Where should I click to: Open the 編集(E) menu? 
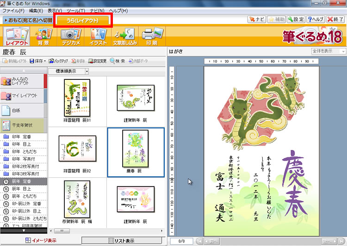[x=36, y=11]
